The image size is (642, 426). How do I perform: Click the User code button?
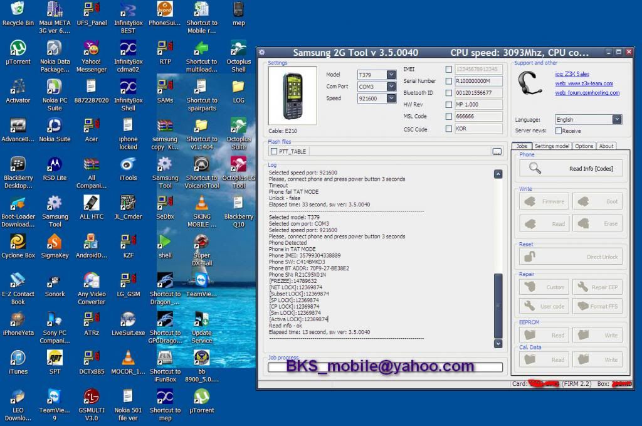(x=544, y=306)
